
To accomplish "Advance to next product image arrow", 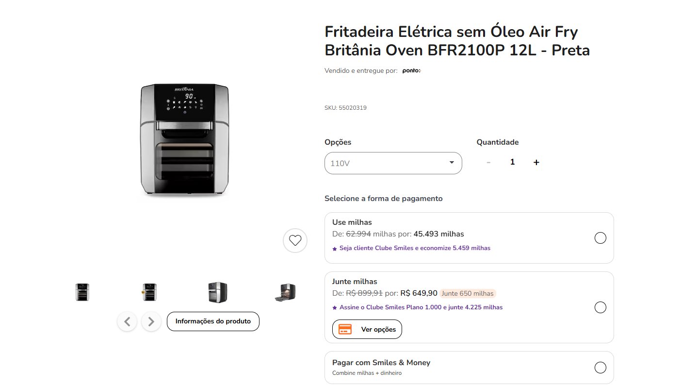I will click(x=151, y=321).
